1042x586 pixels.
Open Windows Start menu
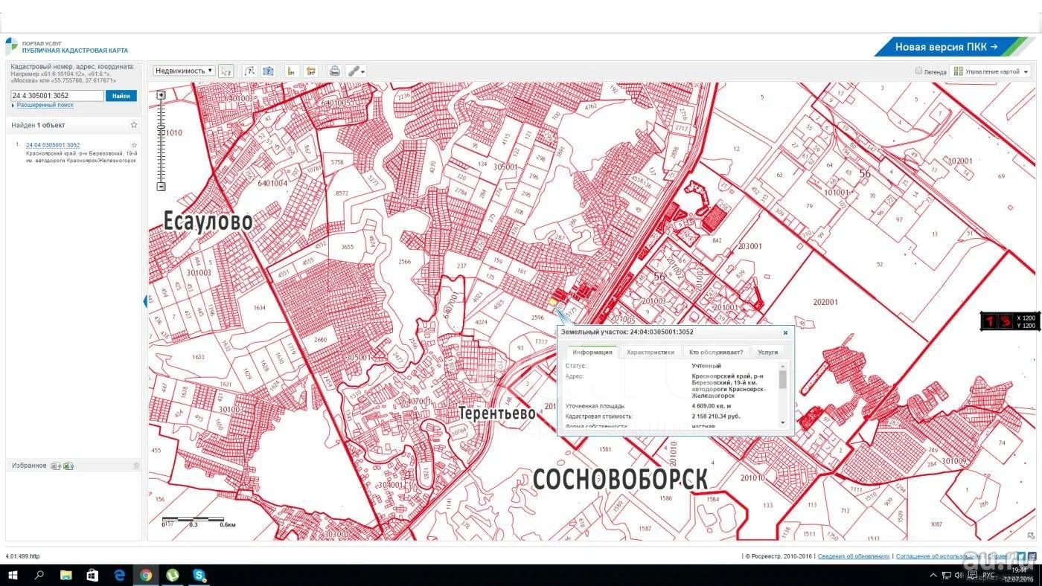coord(13,575)
